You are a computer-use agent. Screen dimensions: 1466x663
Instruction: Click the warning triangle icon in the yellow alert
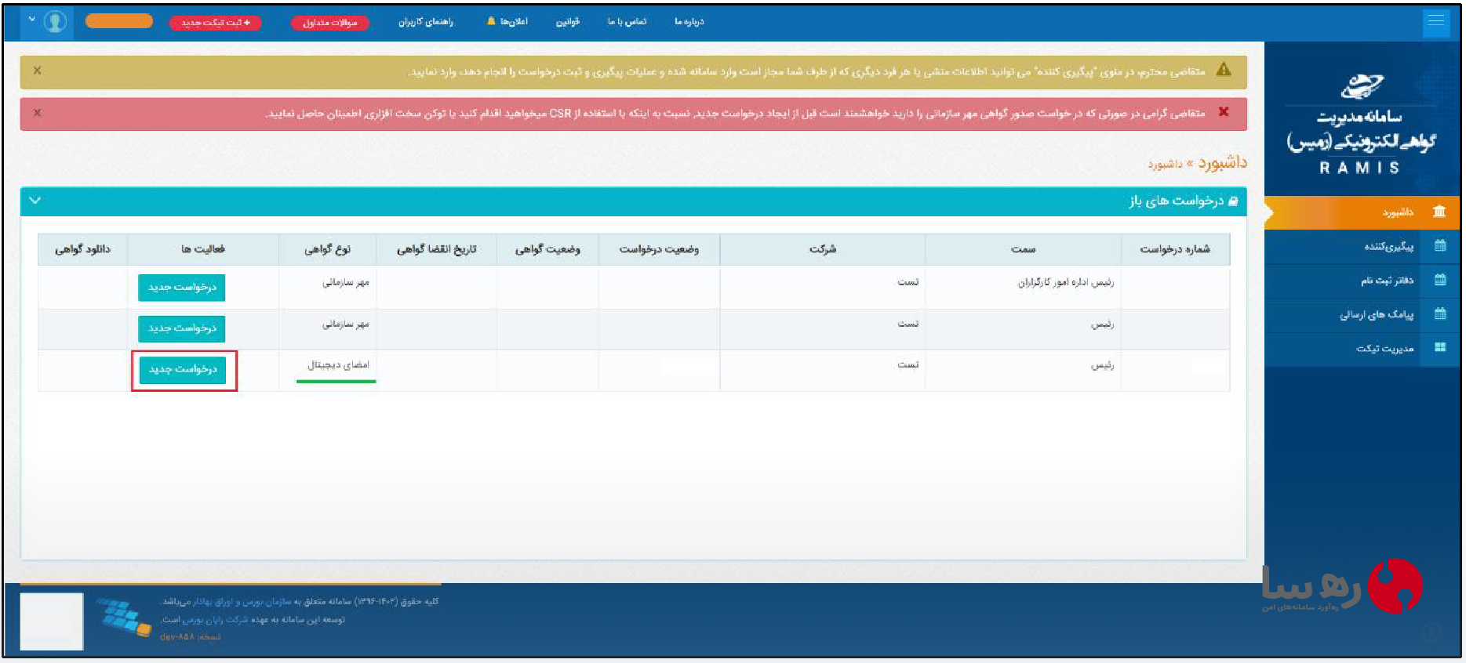(1224, 70)
